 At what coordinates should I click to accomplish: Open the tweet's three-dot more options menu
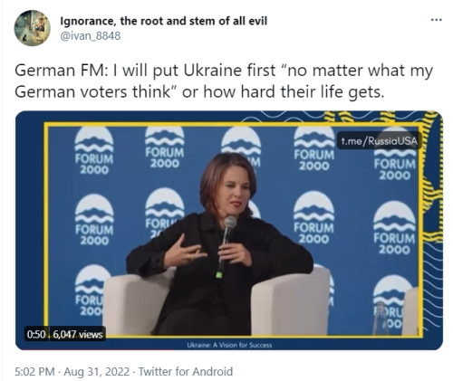pyautogui.click(x=436, y=20)
